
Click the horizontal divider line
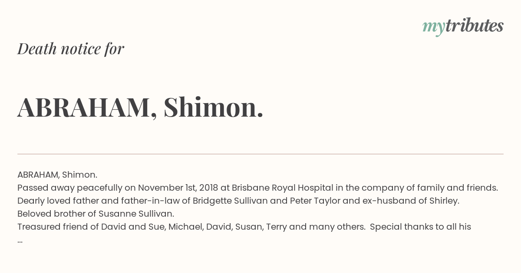[260, 154]
